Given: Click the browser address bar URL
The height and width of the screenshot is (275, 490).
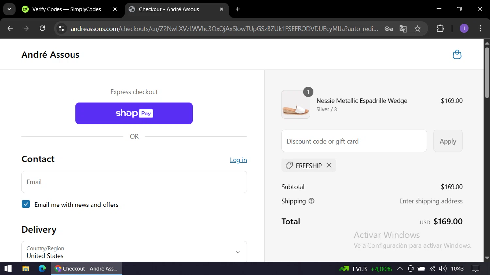Looking at the screenshot, I should 224,29.
